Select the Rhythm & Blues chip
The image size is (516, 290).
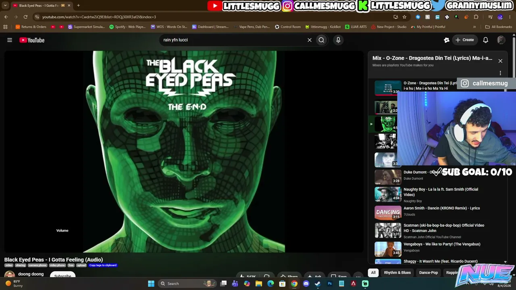point(397,273)
